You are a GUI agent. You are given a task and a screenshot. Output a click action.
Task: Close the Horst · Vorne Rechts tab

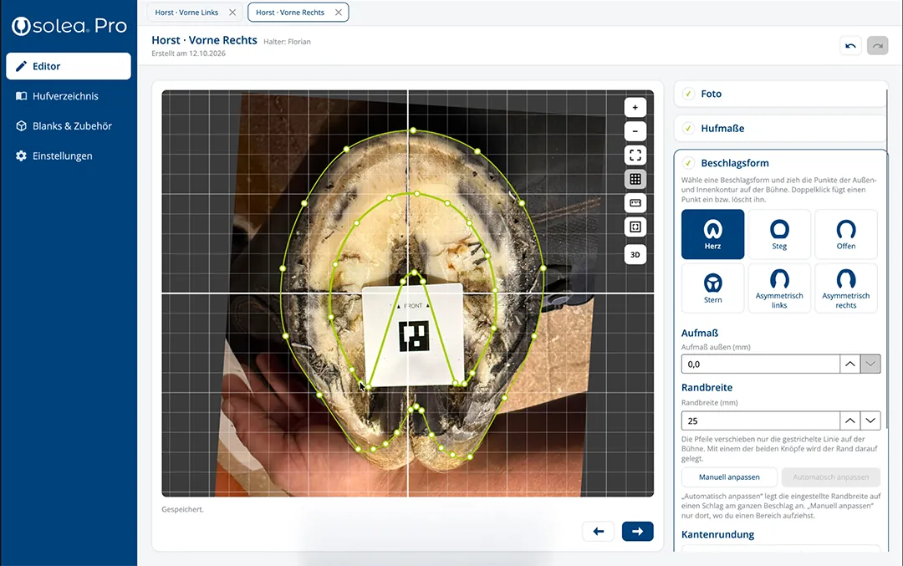coord(339,12)
